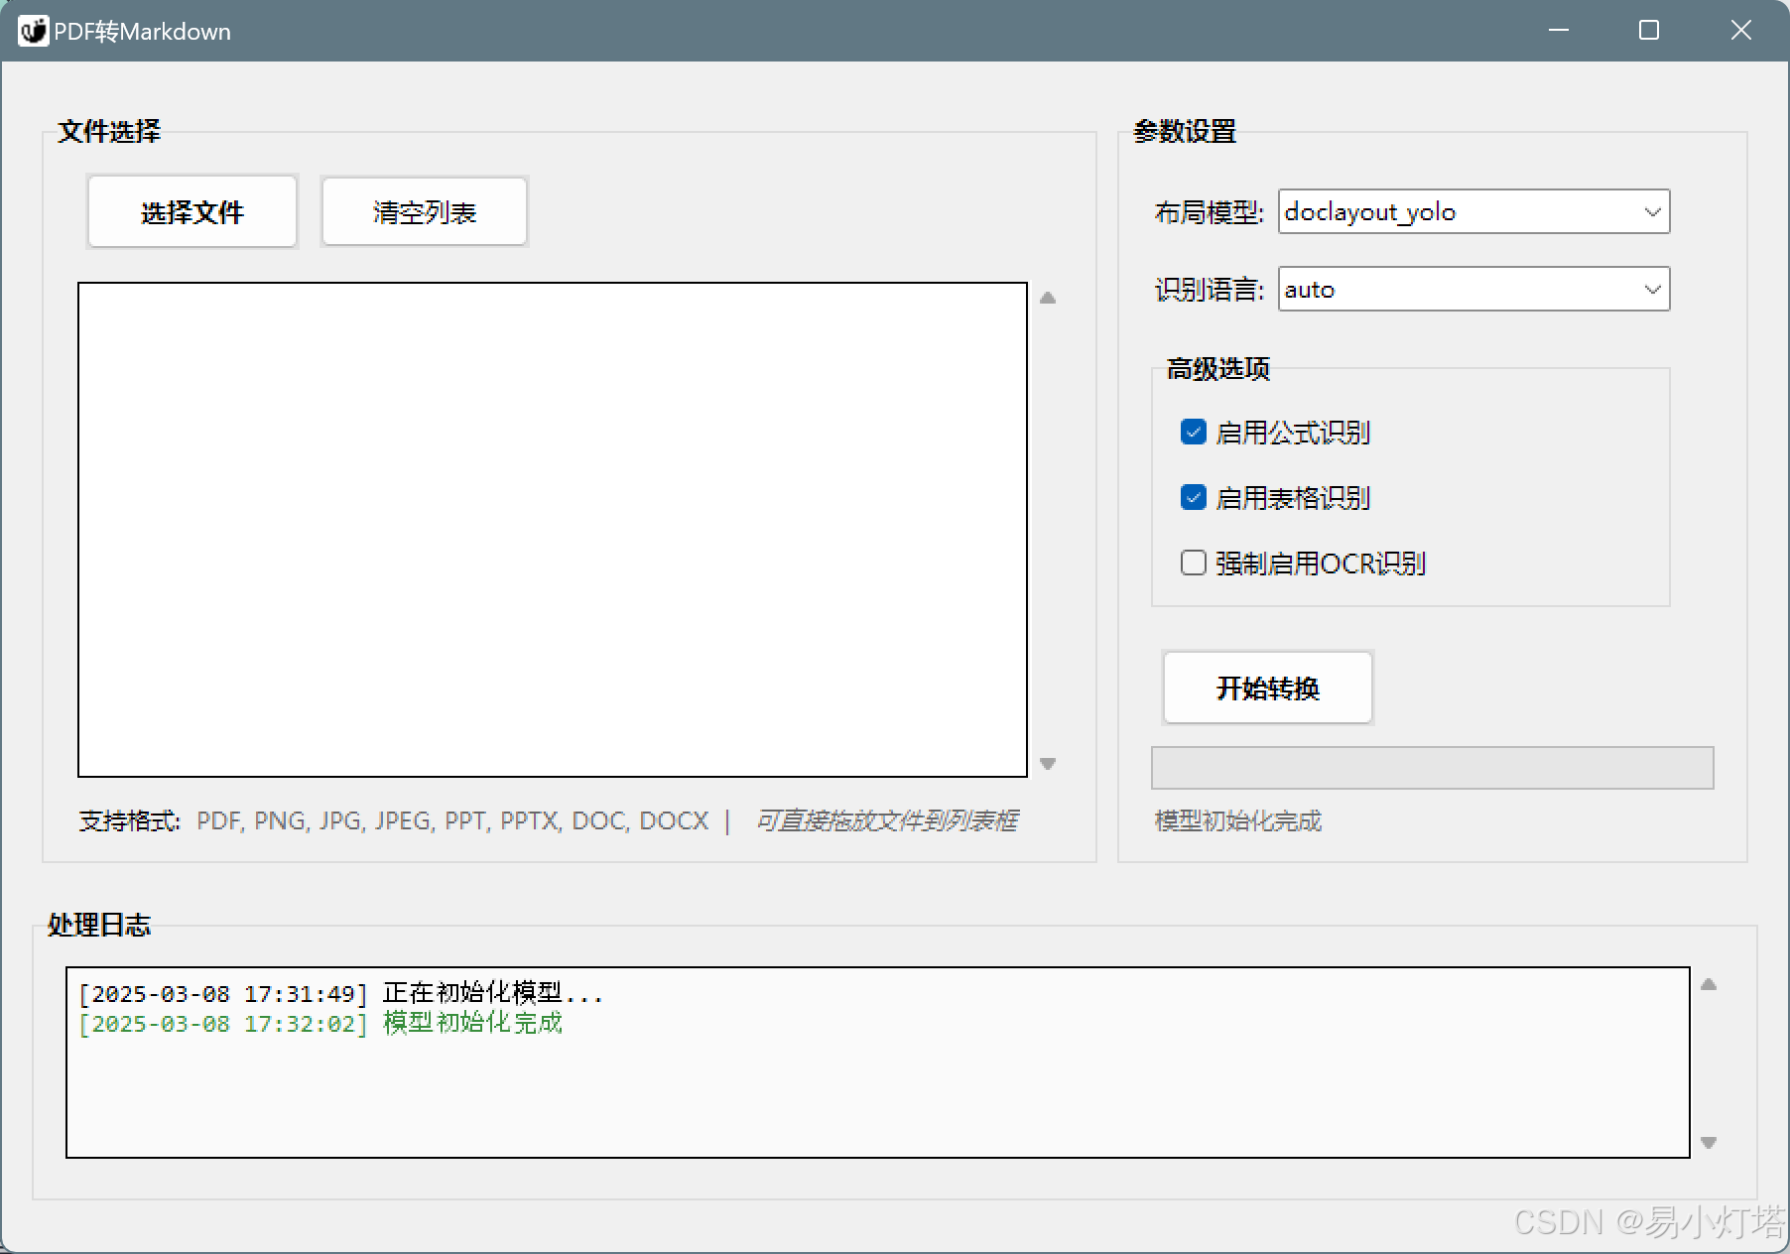
Task: Click the 支持格式 file formats text
Action: [x=394, y=820]
